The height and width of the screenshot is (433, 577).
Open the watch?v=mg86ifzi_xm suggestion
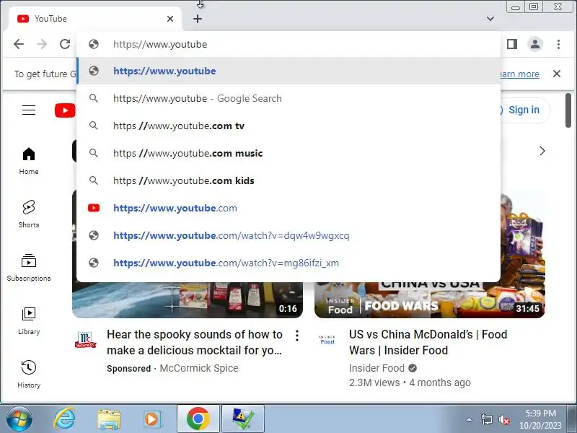coord(288,263)
